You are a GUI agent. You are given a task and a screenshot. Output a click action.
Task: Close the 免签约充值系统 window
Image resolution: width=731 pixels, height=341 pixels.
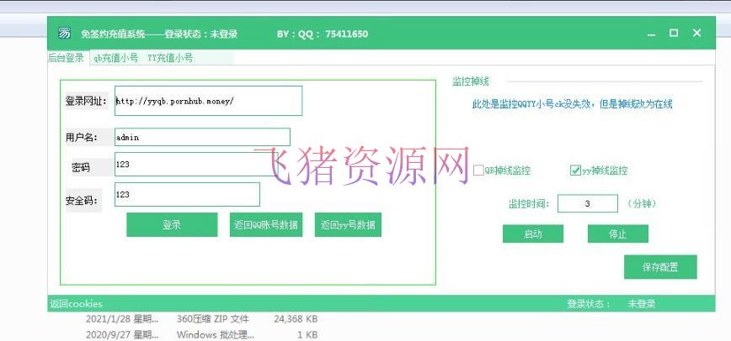696,33
